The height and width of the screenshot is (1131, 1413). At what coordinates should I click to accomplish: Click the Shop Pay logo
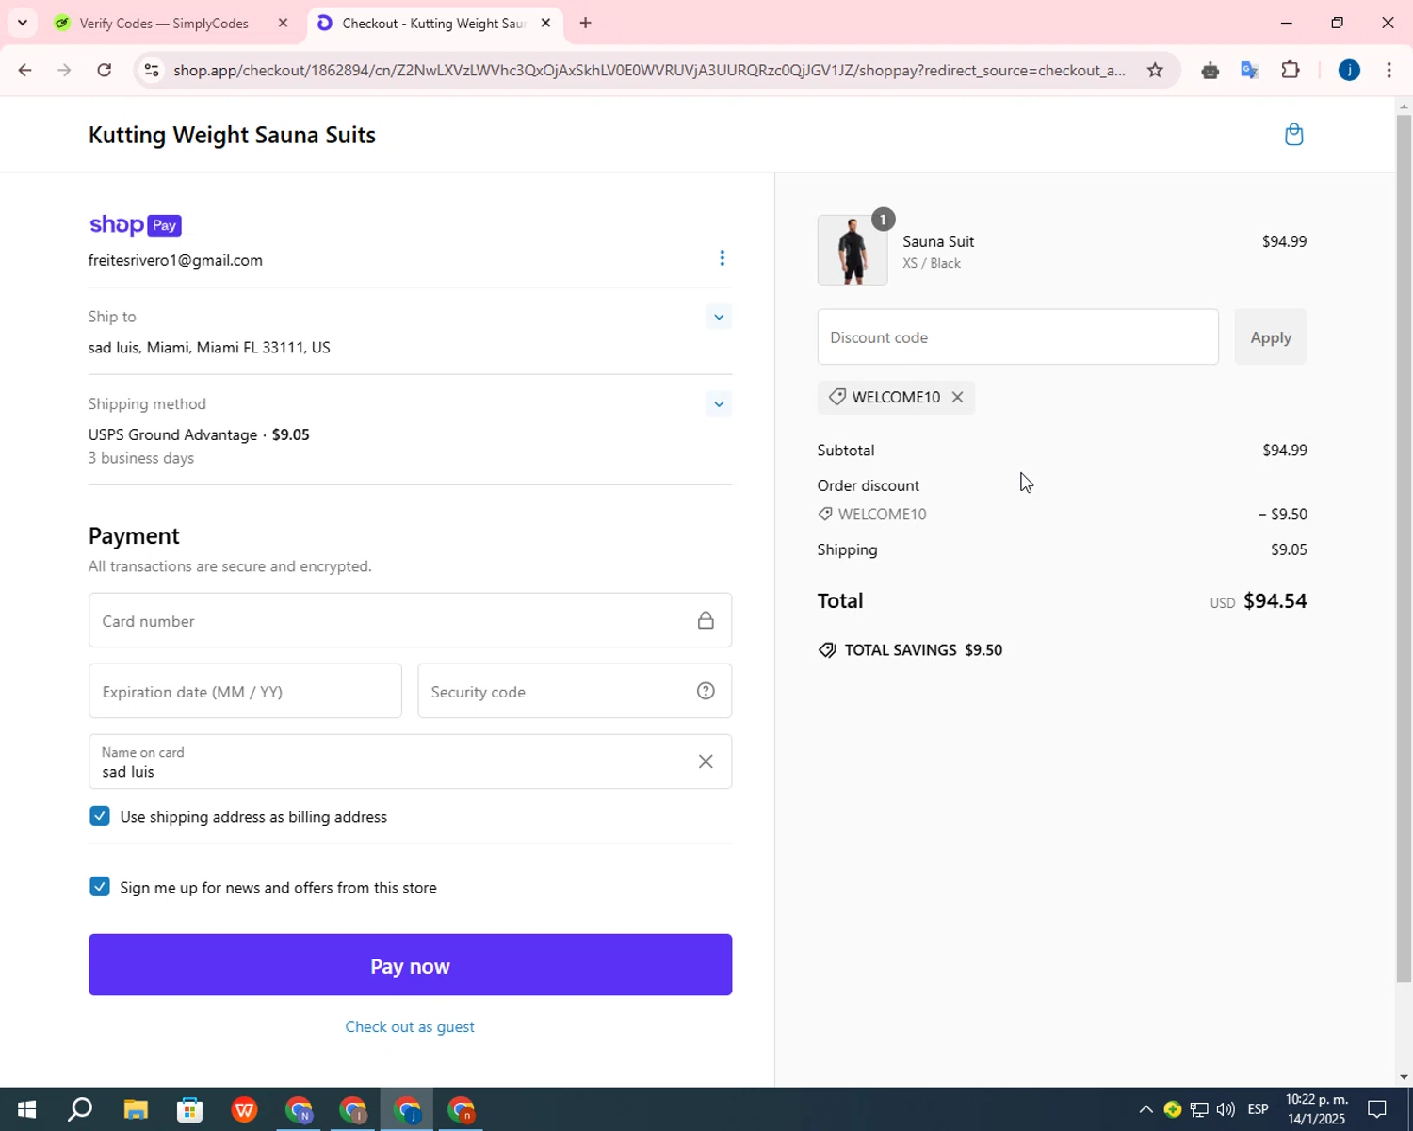(x=135, y=225)
